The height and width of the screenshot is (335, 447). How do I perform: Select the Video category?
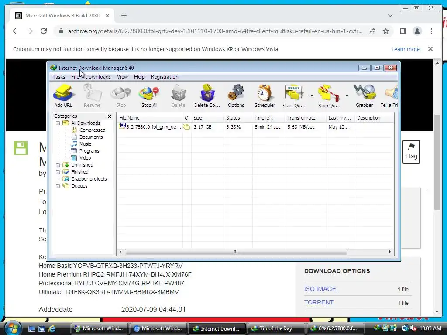[85, 158]
